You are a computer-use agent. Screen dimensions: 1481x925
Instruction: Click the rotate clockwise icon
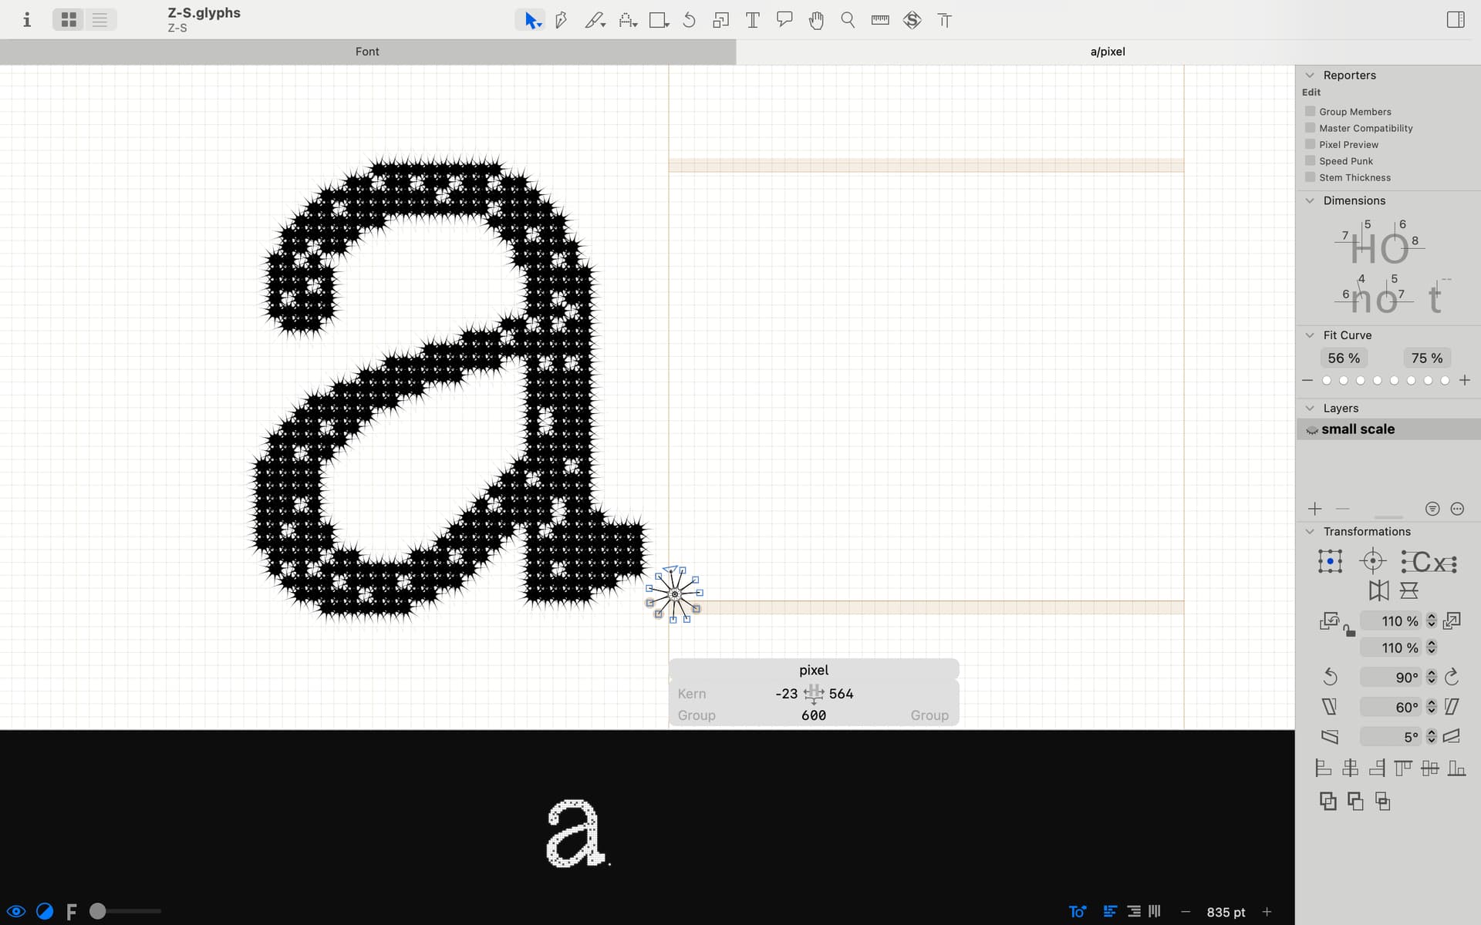pos(1452,677)
